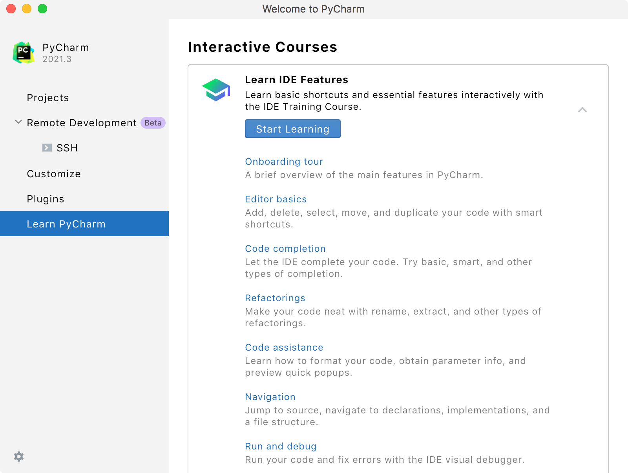Open the Code assistance lesson
Viewport: 628px width, 473px height.
pyautogui.click(x=284, y=347)
